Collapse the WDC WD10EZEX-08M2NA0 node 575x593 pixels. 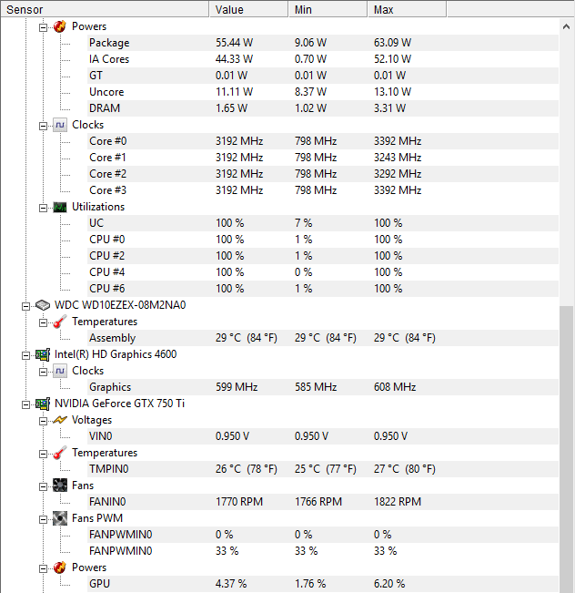coord(26,305)
